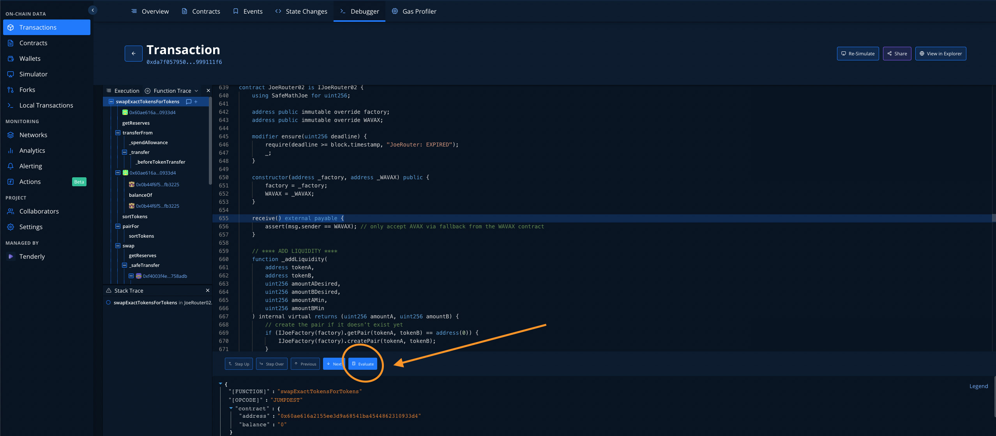
Task: Collapse the pairFor trace node
Action: [x=118, y=226]
